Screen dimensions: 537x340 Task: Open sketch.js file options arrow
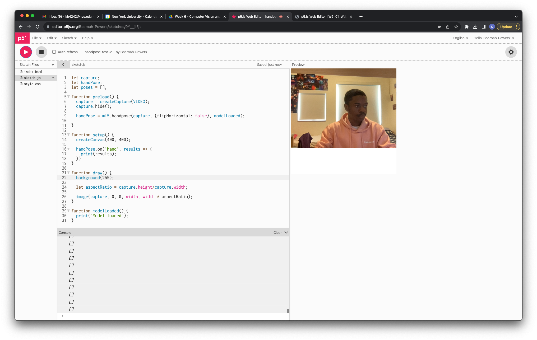point(53,78)
